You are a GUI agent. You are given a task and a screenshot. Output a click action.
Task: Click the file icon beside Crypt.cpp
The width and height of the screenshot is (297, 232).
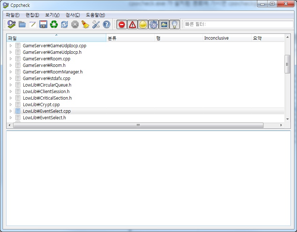click(x=18, y=104)
